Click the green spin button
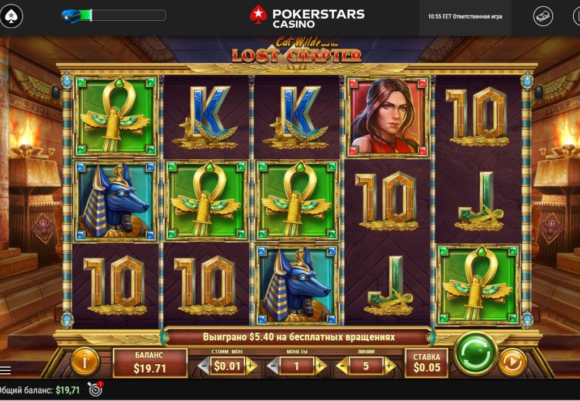Screen dimensions: 580x401 (x=475, y=355)
